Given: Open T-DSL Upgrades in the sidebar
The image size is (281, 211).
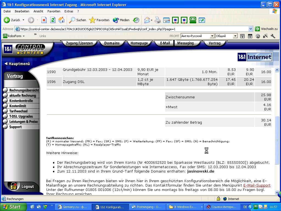Looking at the screenshot, I should pos(21,116).
